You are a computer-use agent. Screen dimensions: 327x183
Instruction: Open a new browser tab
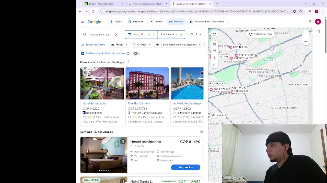[x=217, y=4]
